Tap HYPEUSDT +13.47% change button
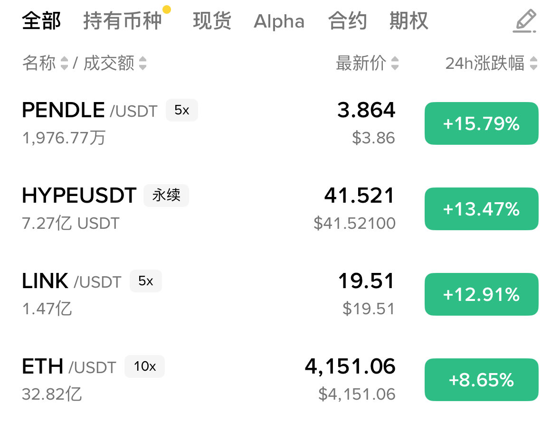This screenshot has width=560, height=431. click(x=481, y=209)
